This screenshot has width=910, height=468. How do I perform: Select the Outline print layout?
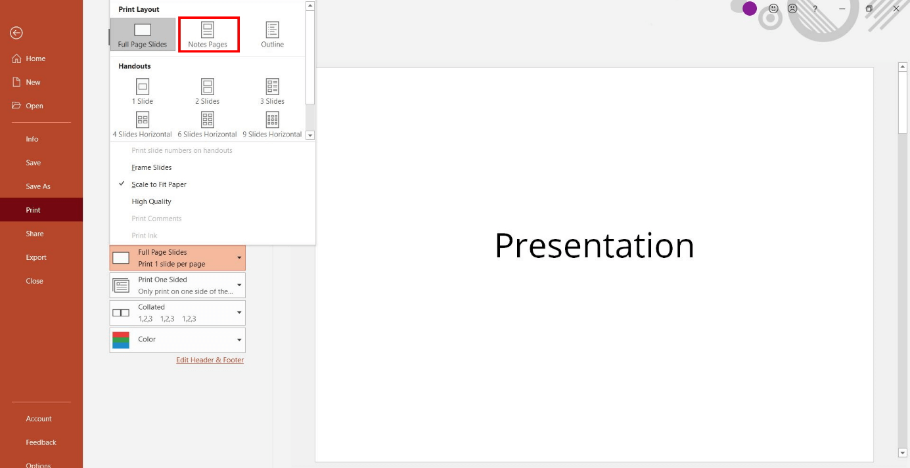(272, 34)
